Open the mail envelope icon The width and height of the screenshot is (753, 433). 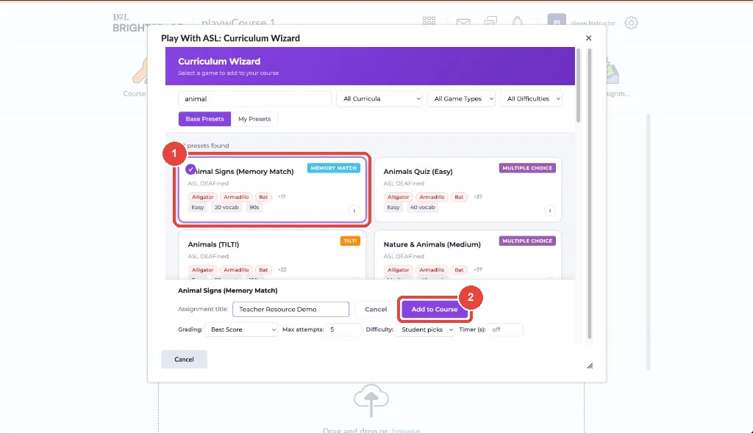click(463, 22)
